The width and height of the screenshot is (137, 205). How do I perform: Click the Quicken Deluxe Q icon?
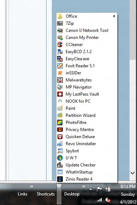(60, 137)
